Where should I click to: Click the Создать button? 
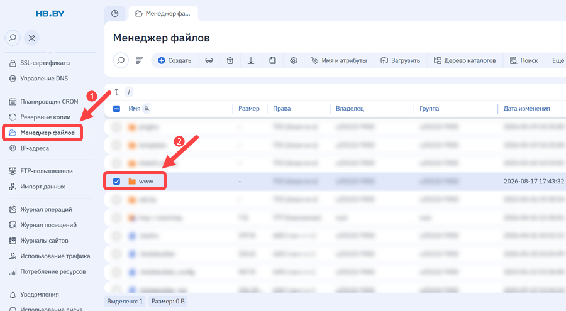pyautogui.click(x=175, y=60)
